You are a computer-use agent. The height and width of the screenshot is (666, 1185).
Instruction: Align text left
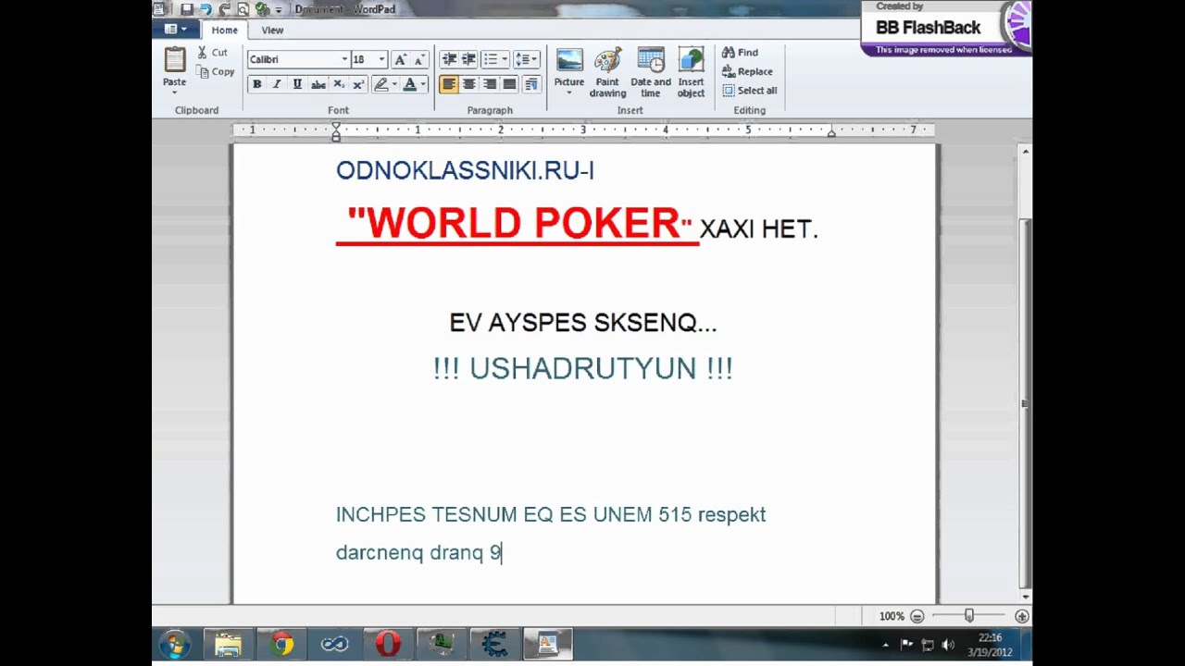[x=449, y=84]
